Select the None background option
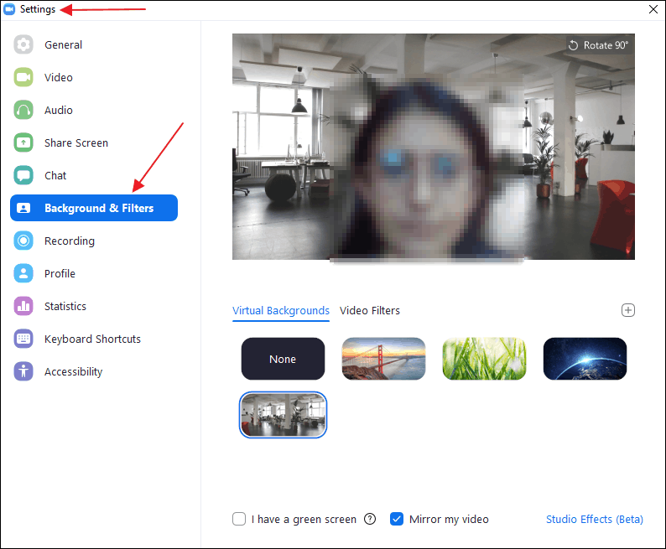Image resolution: width=666 pixels, height=549 pixels. tap(283, 359)
